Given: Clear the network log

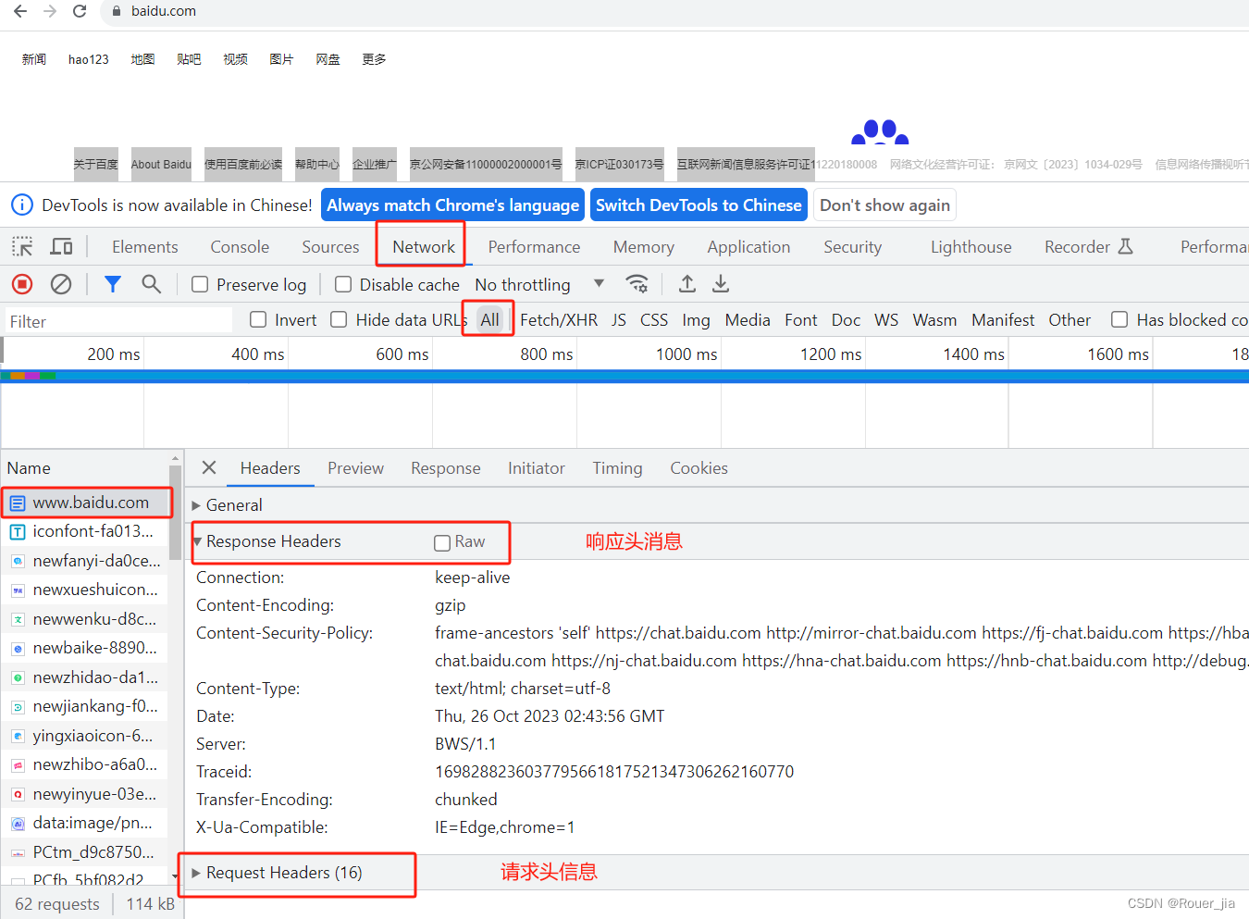Looking at the screenshot, I should (x=61, y=284).
